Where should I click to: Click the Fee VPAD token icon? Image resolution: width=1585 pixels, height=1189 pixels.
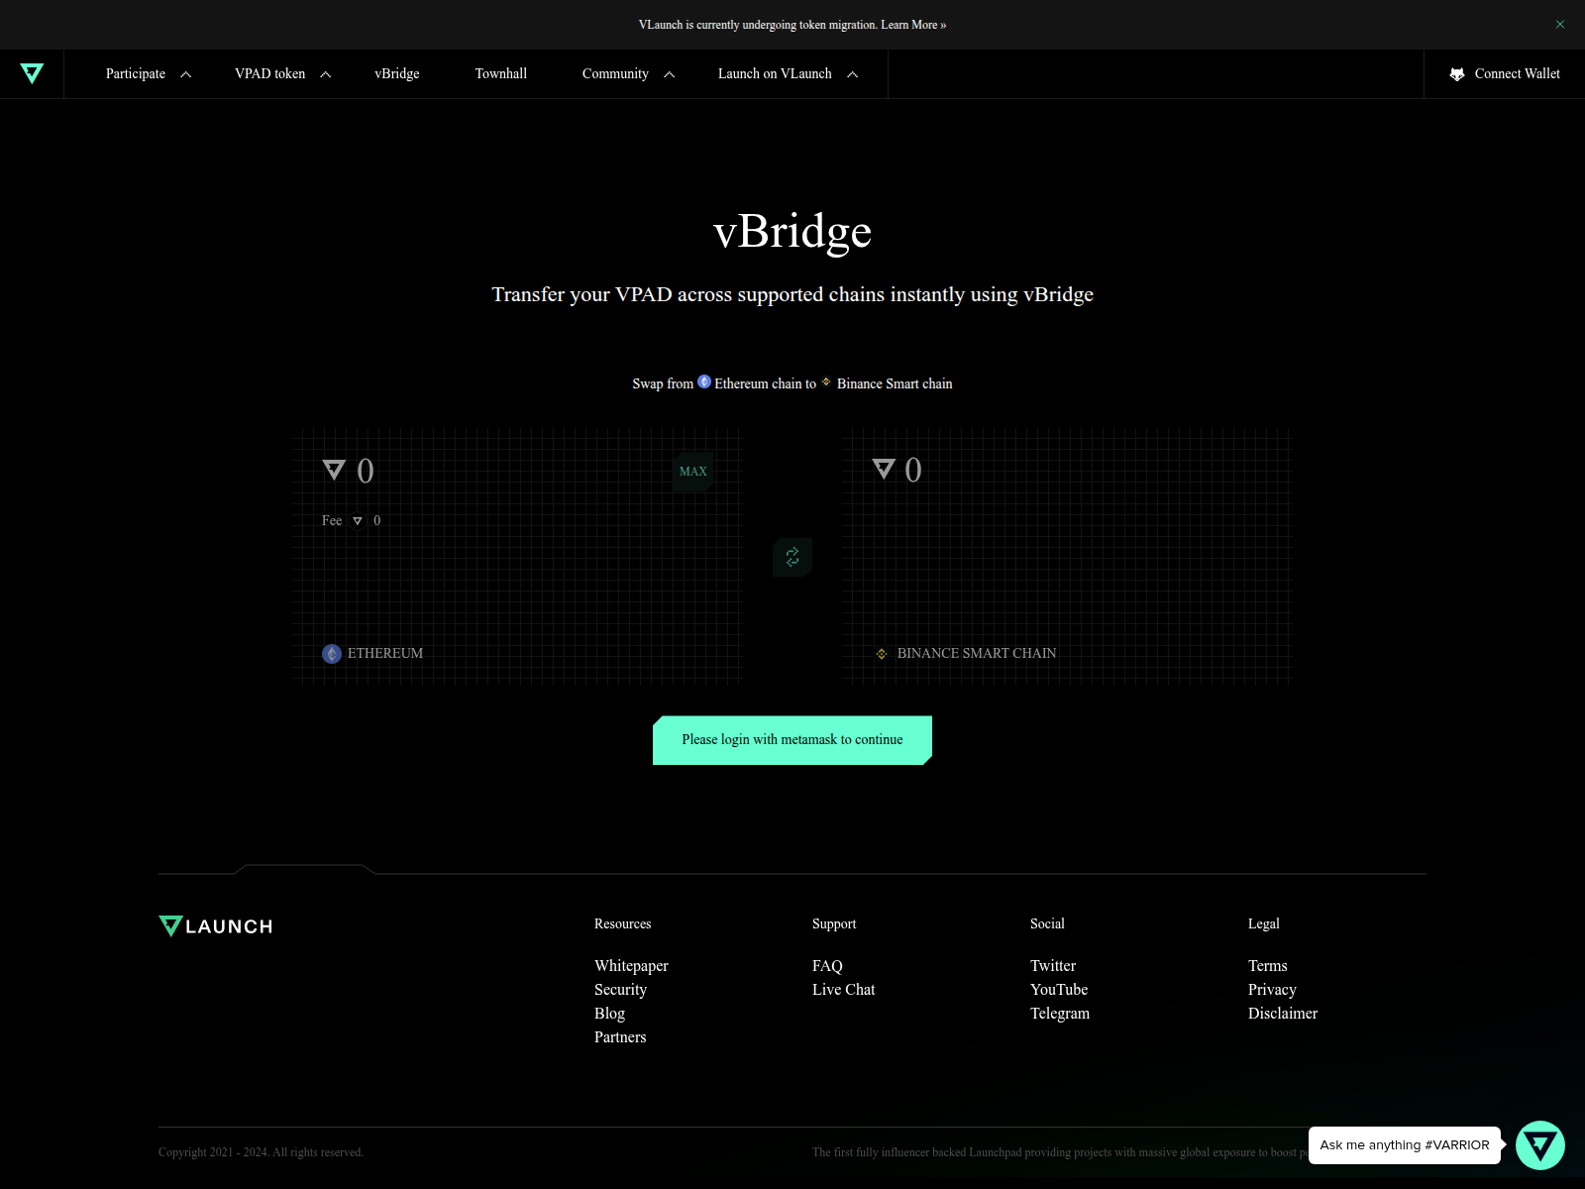click(358, 521)
